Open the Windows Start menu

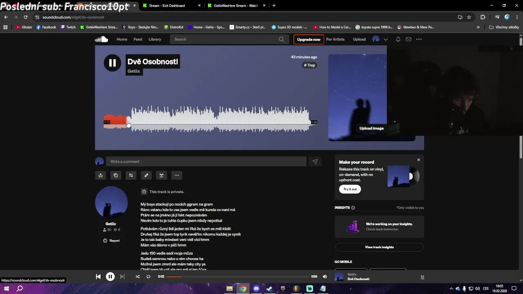pos(7,289)
